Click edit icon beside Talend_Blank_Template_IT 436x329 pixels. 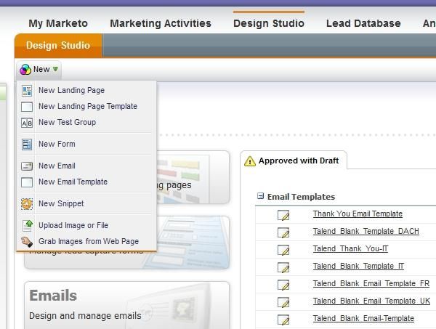(x=283, y=267)
